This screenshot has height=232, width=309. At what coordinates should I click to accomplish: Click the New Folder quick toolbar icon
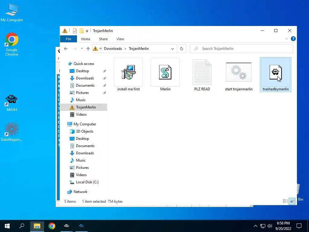point(81,31)
